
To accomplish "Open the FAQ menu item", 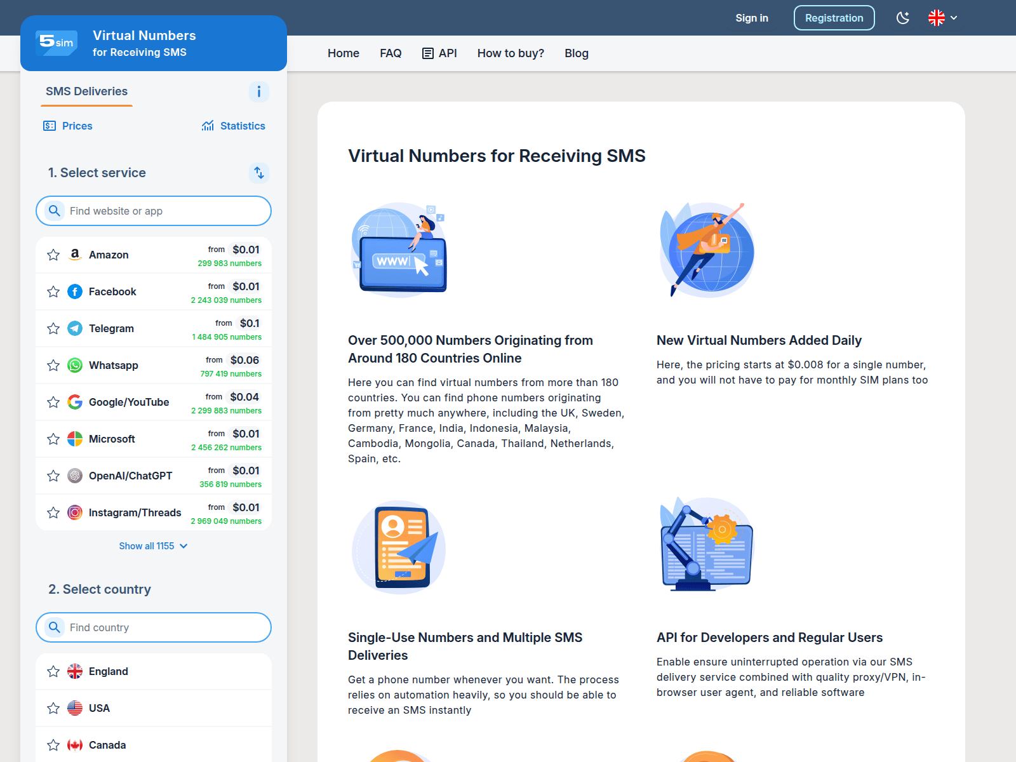I will coord(391,53).
